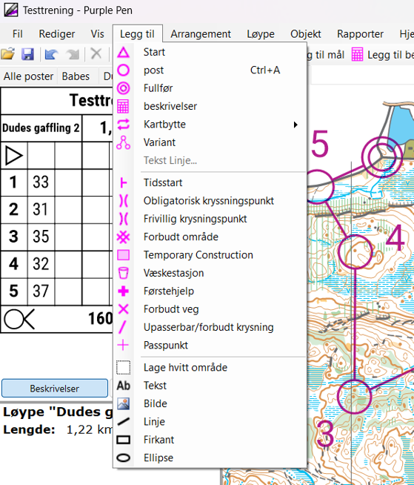Expand the Kartbytte submenu arrow
Image resolution: width=414 pixels, height=485 pixels.
click(x=296, y=125)
